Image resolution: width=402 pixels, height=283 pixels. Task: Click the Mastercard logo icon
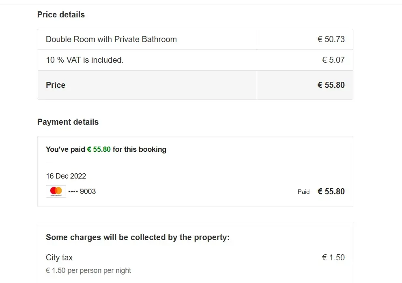pos(56,192)
